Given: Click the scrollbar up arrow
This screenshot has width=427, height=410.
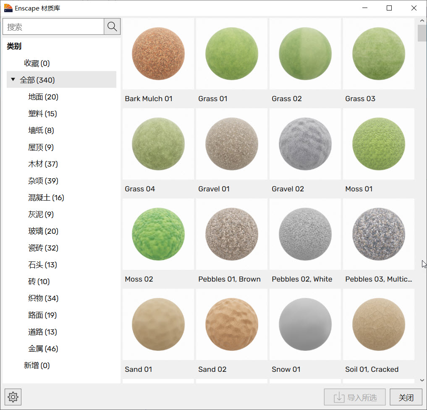Looking at the screenshot, I should pos(422,21).
